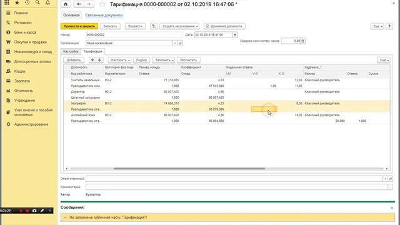Open the date calendar picker

tap(235, 35)
